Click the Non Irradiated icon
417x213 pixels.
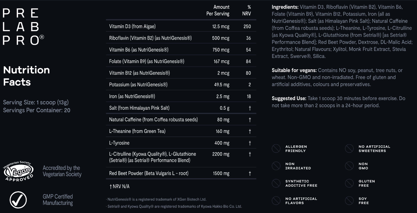(276, 166)
